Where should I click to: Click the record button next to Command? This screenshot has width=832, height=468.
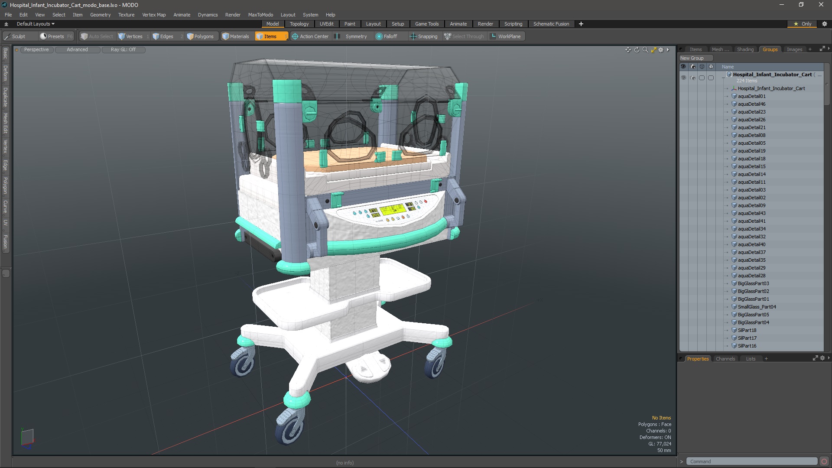824,461
